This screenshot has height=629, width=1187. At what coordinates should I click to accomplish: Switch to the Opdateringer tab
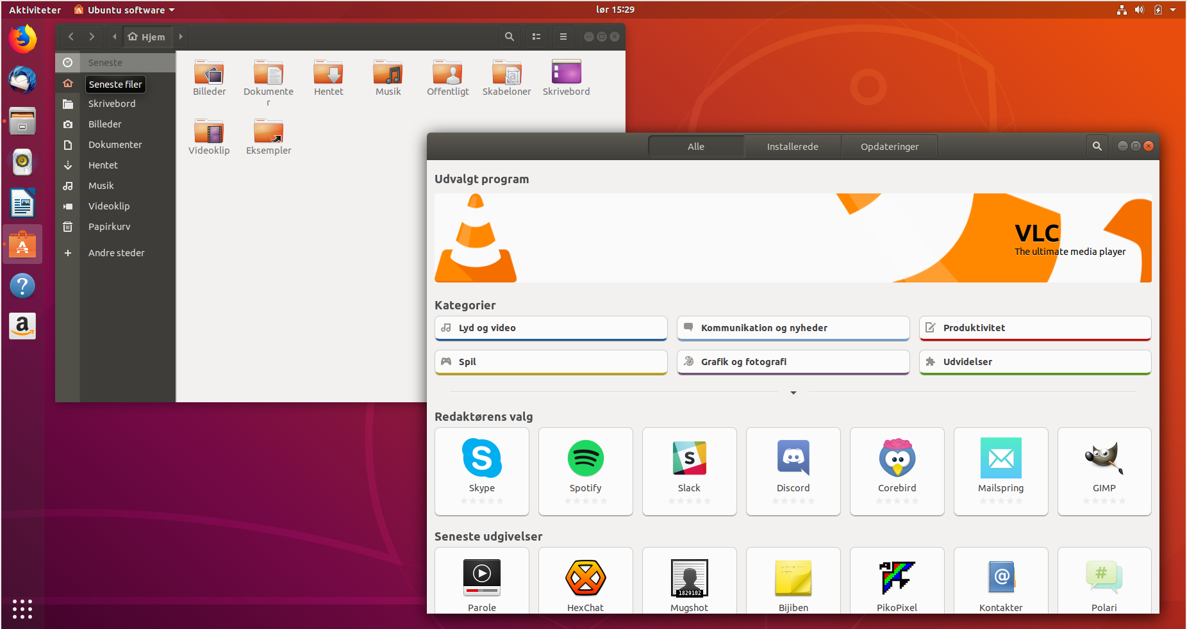tap(890, 146)
